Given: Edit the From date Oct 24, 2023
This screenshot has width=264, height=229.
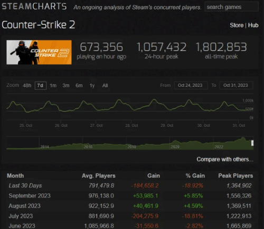Looking at the screenshot, I should 191,85.
